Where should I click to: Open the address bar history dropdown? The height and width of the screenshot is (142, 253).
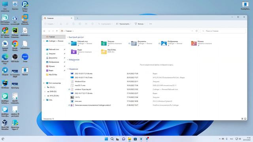192,31
